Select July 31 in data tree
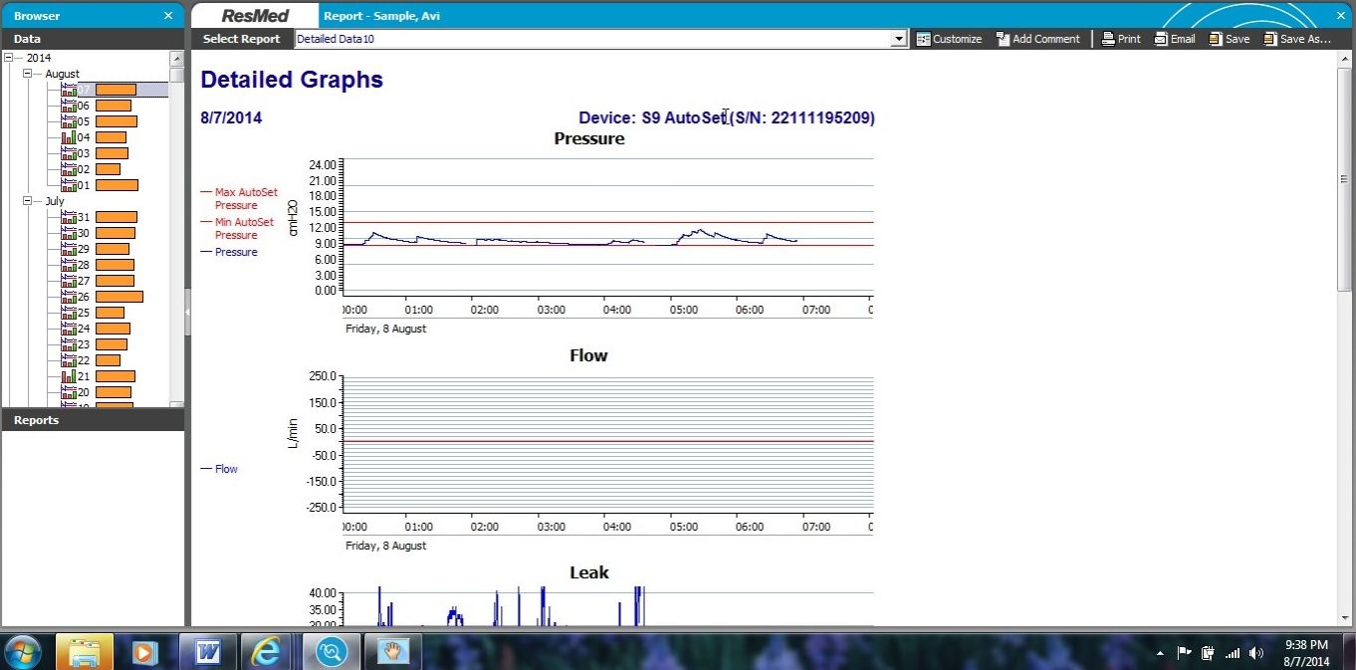Image resolution: width=1356 pixels, height=670 pixels. 84,217
